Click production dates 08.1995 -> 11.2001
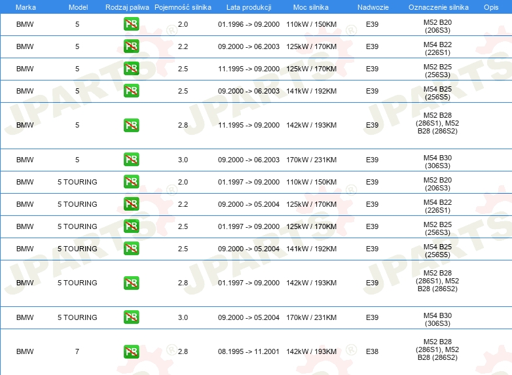Screen dimensions: 512x375 (249, 352)
